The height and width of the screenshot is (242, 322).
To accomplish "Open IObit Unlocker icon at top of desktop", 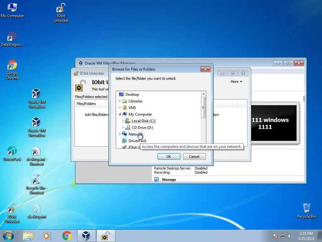I will [x=61, y=13].
